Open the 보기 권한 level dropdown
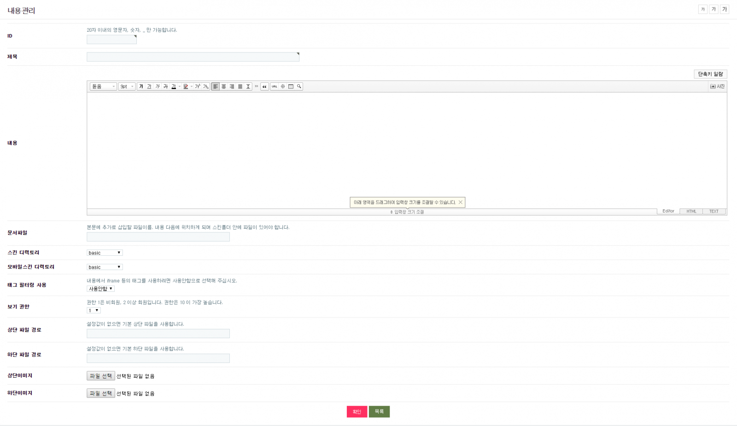This screenshot has height=426, width=737. (94, 311)
